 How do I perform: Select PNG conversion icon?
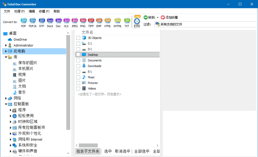[x=83, y=21]
